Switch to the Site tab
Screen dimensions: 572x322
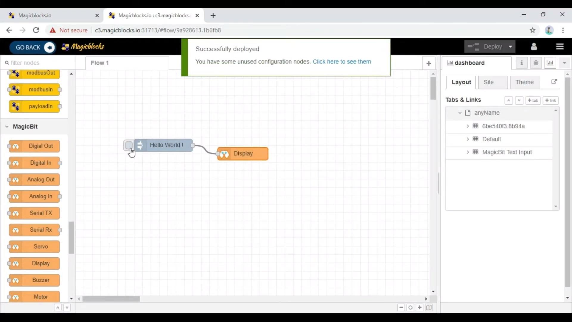(x=492, y=82)
